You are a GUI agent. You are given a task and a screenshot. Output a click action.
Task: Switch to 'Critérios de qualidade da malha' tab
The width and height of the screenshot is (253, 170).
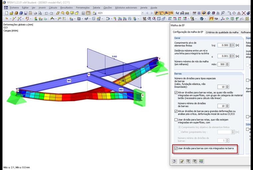point(222,32)
